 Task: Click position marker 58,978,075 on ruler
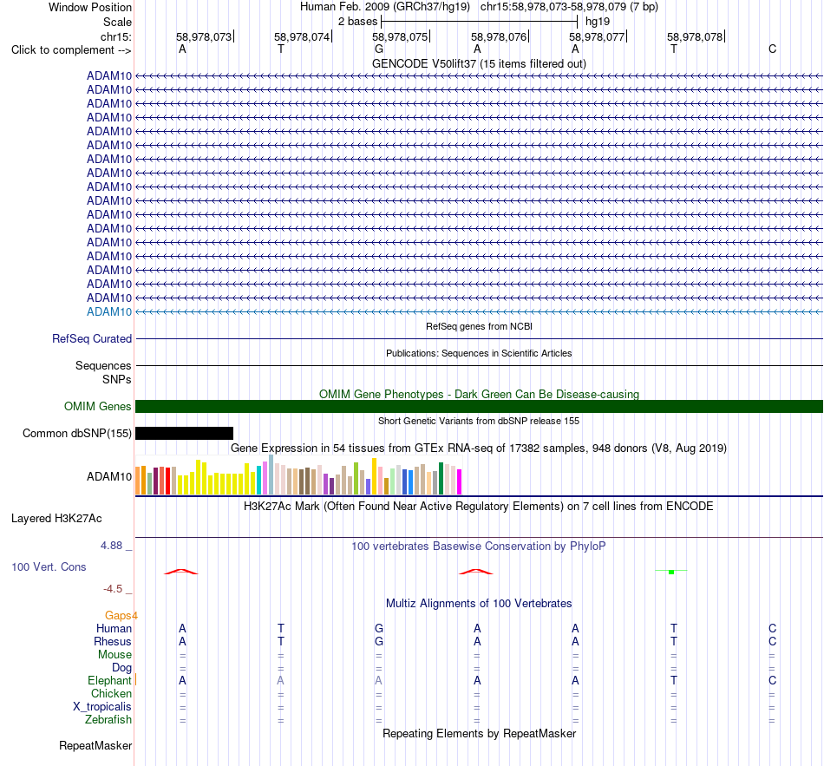point(400,36)
